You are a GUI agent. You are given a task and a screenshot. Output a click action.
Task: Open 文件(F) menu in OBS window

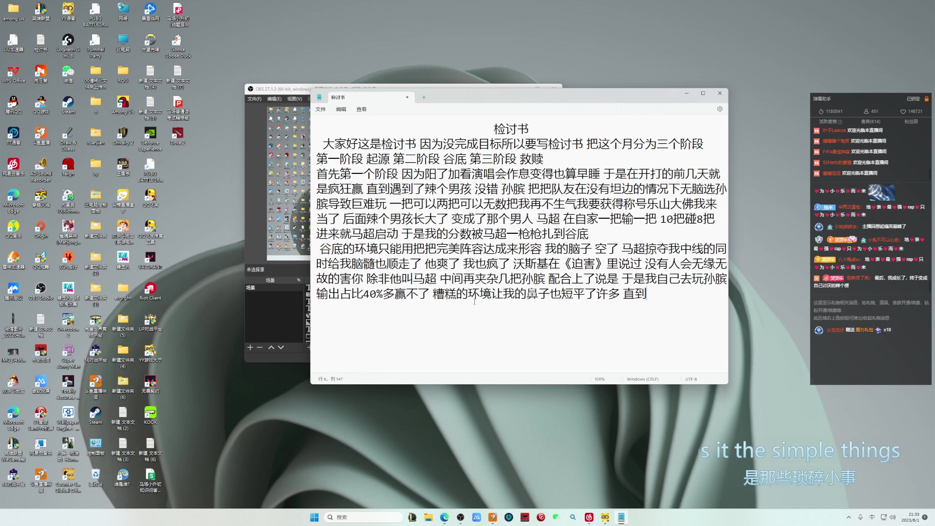(254, 99)
